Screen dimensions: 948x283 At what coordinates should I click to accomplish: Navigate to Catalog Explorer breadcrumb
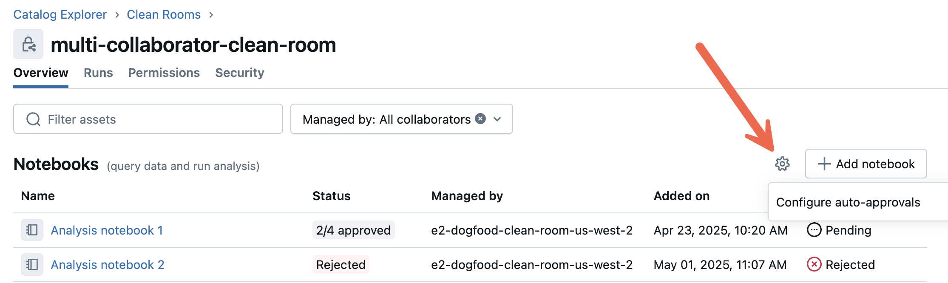pos(60,14)
